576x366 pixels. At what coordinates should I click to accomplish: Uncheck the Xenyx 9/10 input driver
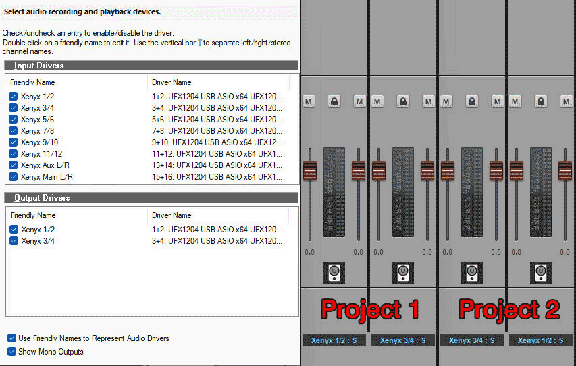14,142
